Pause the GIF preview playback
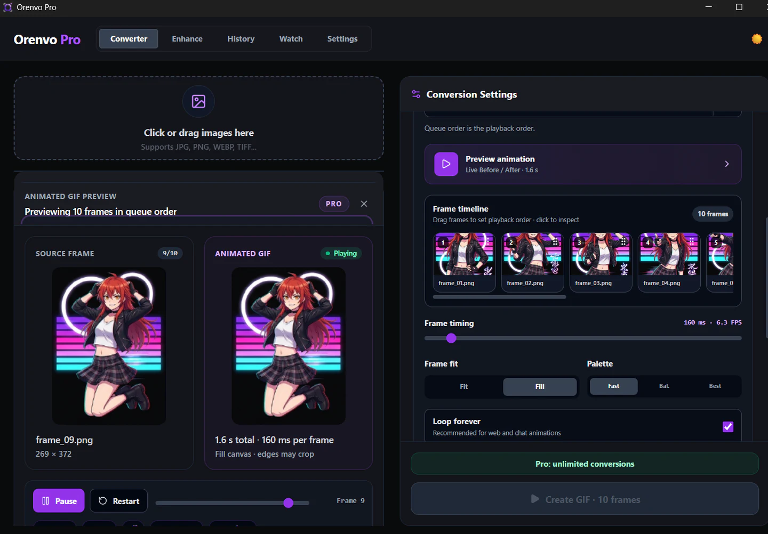 59,501
